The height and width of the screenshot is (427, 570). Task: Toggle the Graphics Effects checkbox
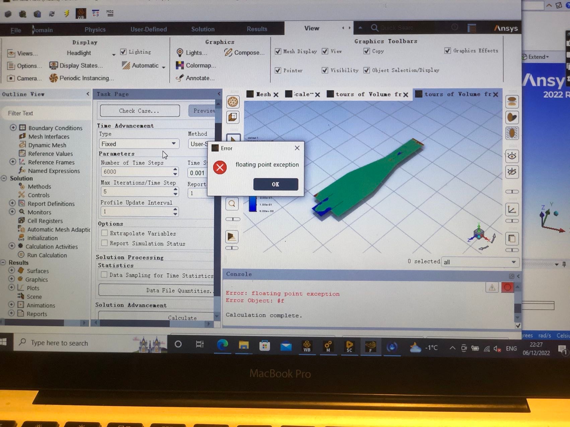(447, 51)
